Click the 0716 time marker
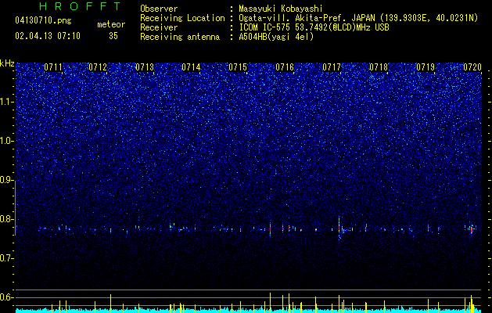The height and width of the screenshot is (313, 492). (x=285, y=67)
